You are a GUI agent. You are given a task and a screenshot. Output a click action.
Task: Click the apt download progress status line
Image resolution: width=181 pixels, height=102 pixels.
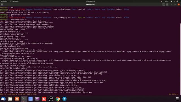coord(18,94)
